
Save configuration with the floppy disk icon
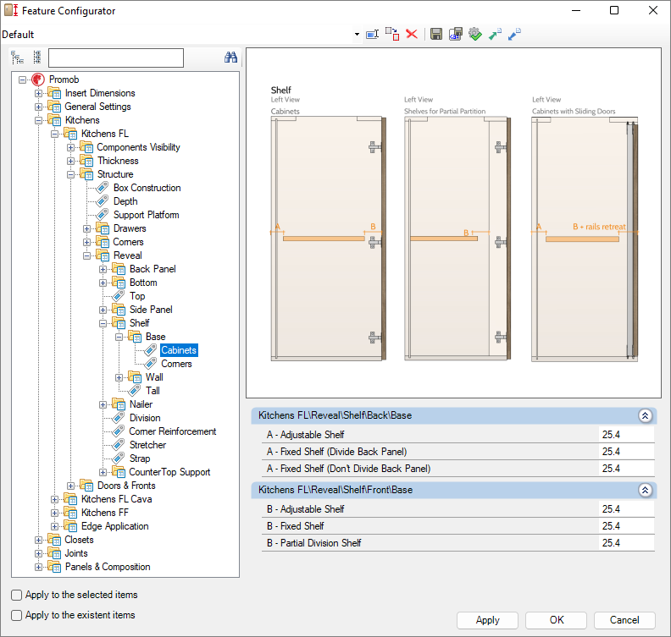[436, 34]
